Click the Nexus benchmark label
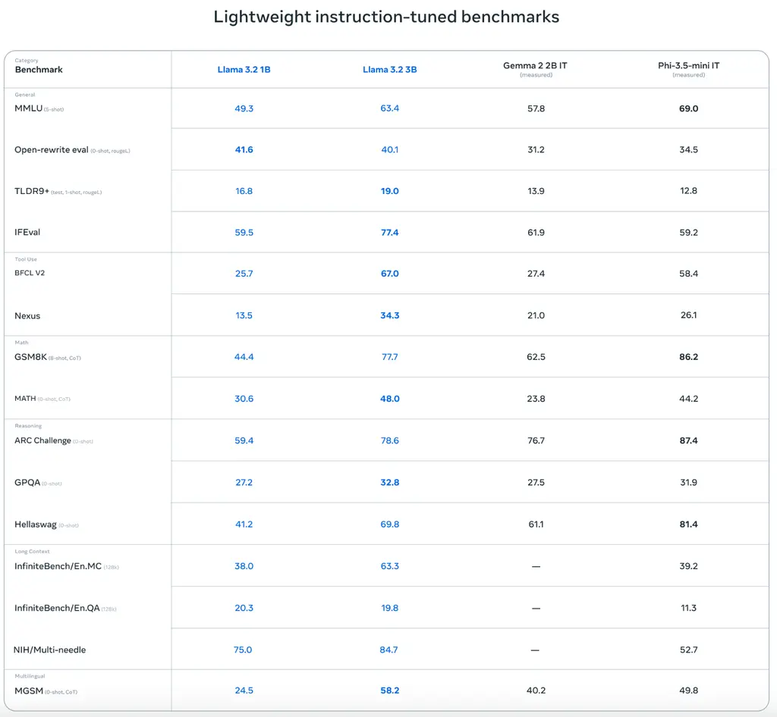 pos(27,316)
